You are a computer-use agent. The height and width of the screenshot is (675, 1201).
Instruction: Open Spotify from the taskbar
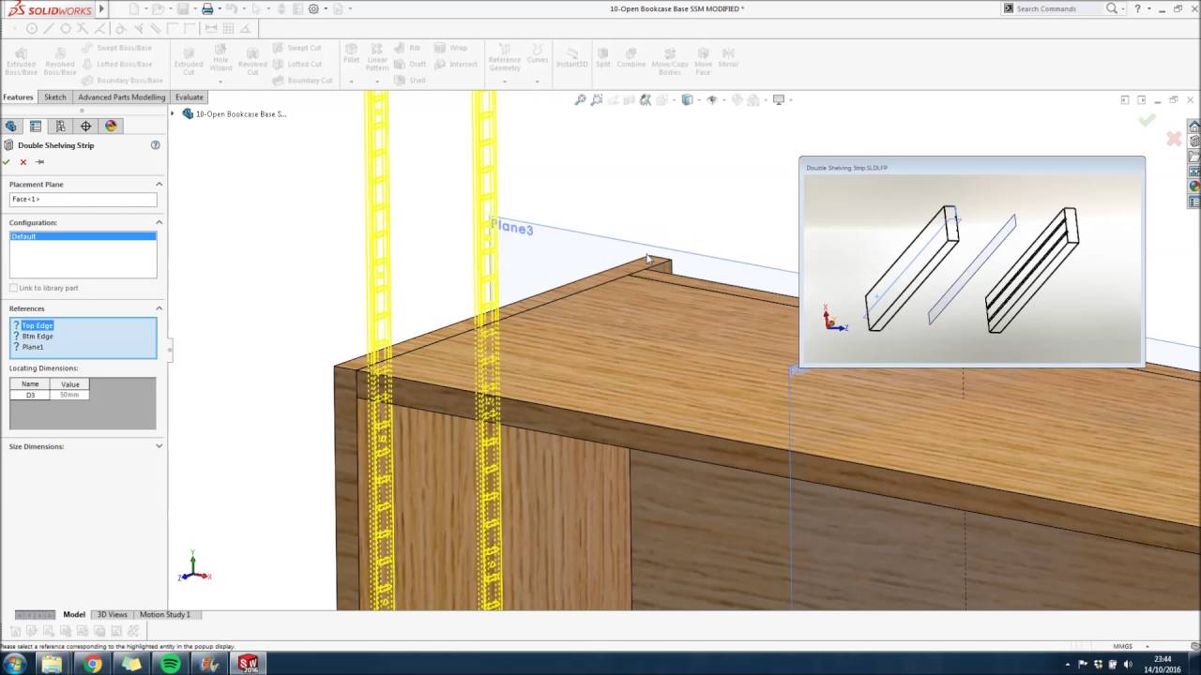tap(170, 664)
